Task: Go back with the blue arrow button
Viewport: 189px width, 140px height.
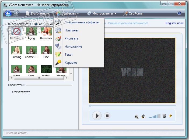Action: click(8, 13)
